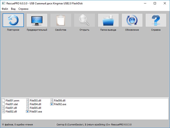Select File001.dll in the recovered list
The width and height of the screenshot is (170, 128).
pos(11,108)
